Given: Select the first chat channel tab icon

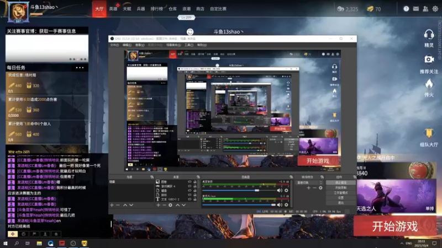Looking at the screenshot, I should [12, 234].
